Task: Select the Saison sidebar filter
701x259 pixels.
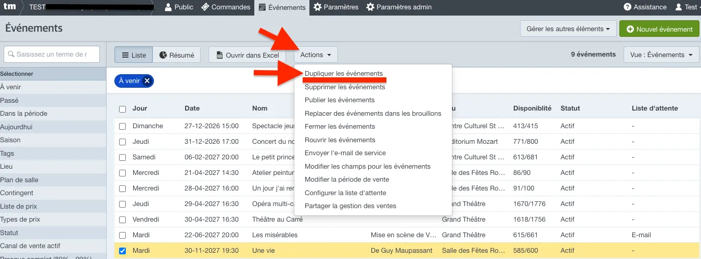Action: point(53,140)
